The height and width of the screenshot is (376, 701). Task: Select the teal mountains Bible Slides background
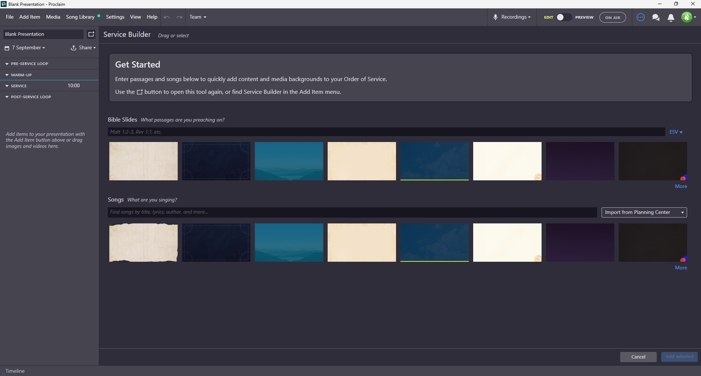point(289,161)
